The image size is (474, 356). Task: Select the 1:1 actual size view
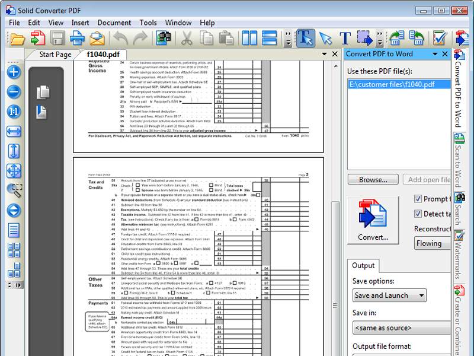(x=13, y=112)
